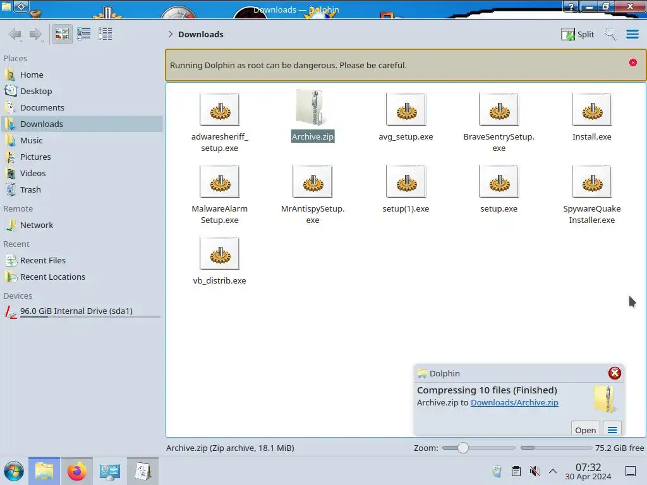Select vb_distrib.exe file icon
647x485 pixels.
coord(219,254)
